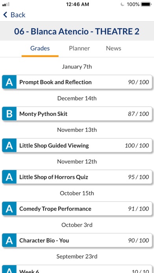Open the partially visible Week 6 assignment
Image resolution: width=154 pixels, height=273 pixels.
(77, 269)
